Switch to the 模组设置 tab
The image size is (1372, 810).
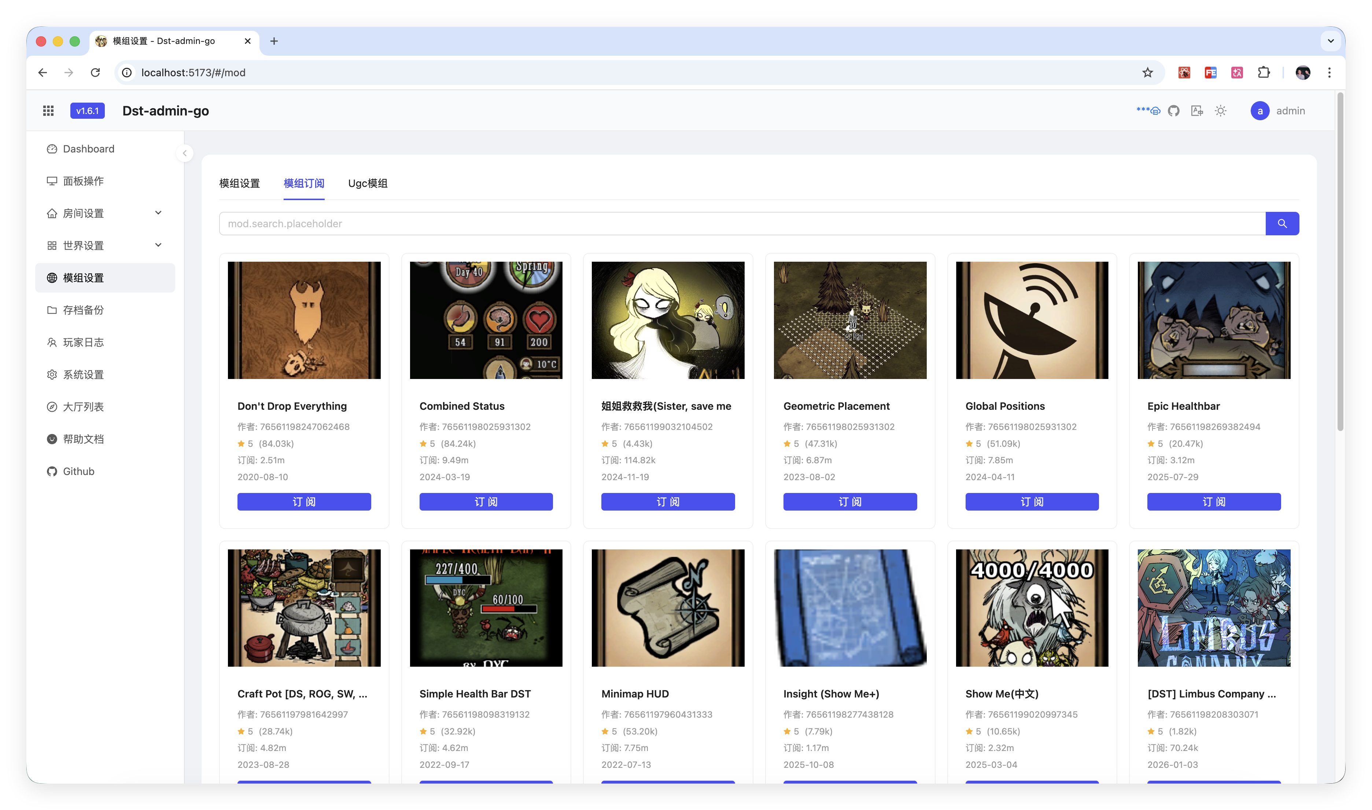click(x=240, y=183)
